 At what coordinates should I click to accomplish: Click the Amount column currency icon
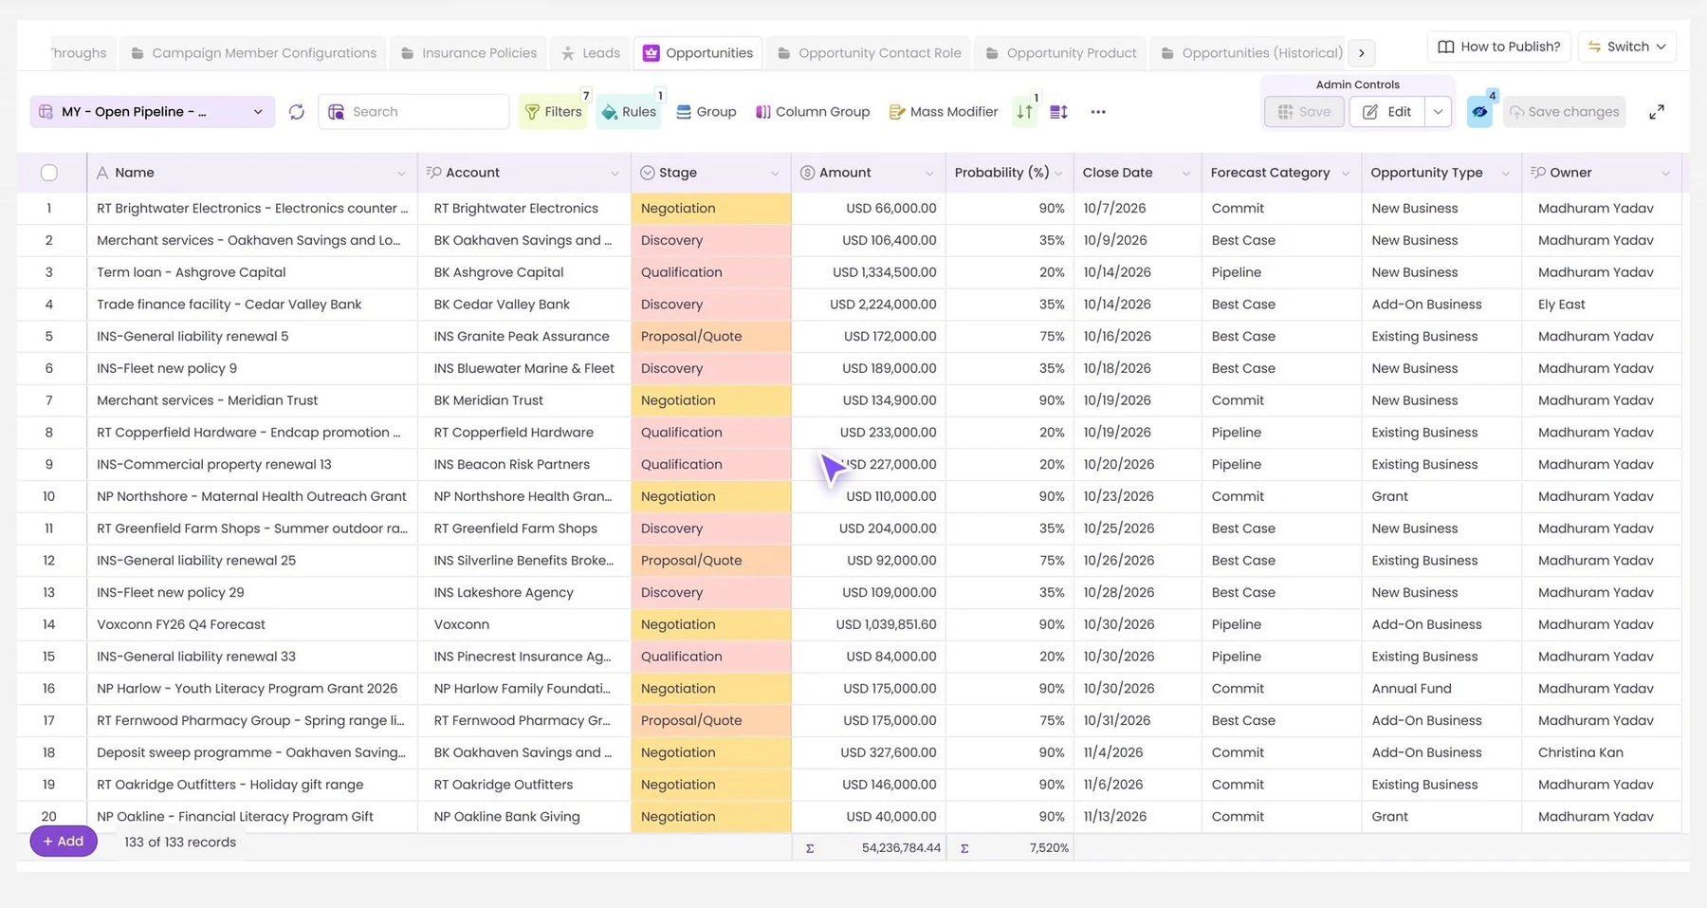pos(807,173)
